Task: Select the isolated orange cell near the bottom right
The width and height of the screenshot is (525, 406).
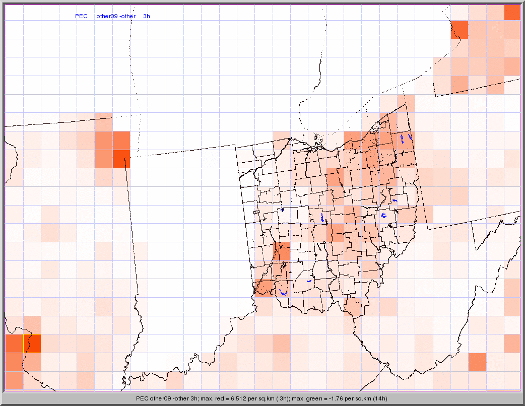Action: pyautogui.click(x=477, y=362)
